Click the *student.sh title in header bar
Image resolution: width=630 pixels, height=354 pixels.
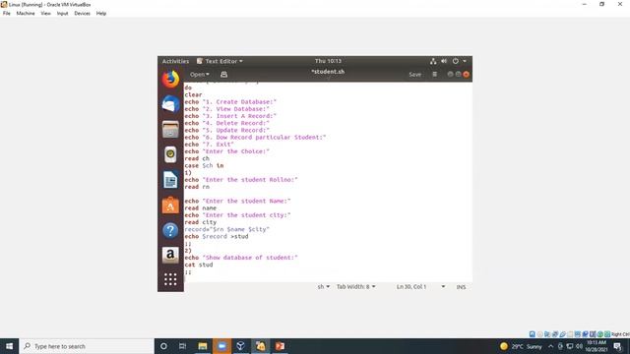pos(328,72)
